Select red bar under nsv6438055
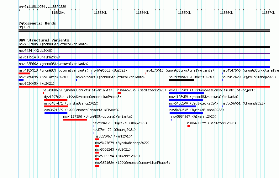 (188, 126)
